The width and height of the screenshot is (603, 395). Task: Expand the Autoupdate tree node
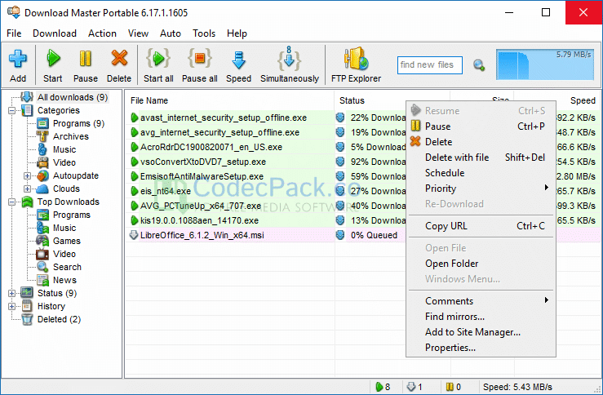pos(27,175)
